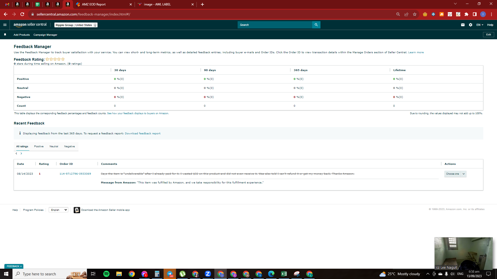Image resolution: width=497 pixels, height=279 pixels.
Task: Open the English footer language selector
Action: pyautogui.click(x=59, y=210)
